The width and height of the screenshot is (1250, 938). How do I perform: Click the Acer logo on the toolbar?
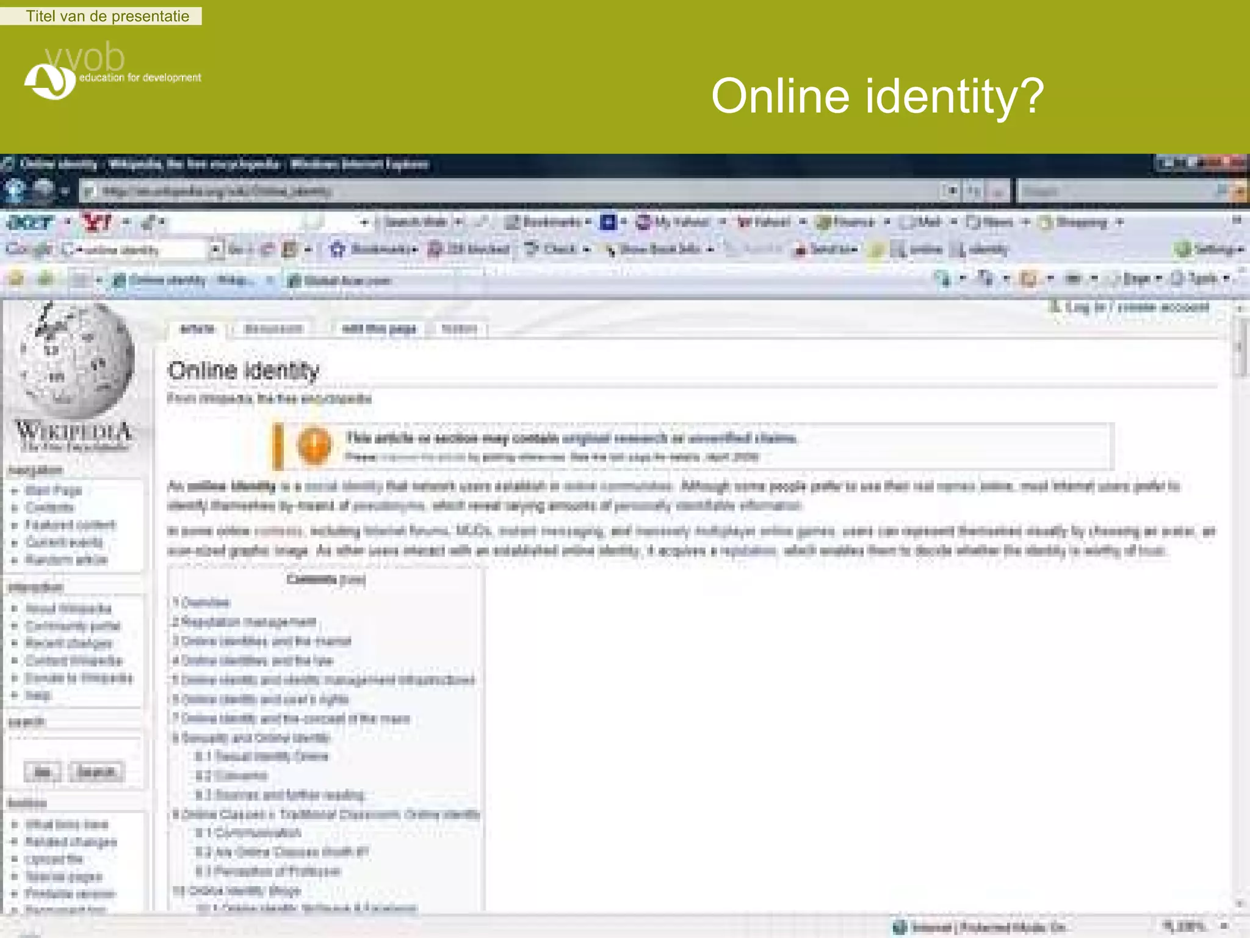[x=29, y=222]
